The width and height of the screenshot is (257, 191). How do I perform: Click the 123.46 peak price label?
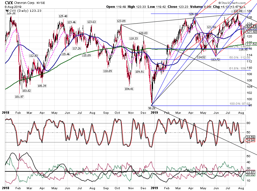coord(71,22)
